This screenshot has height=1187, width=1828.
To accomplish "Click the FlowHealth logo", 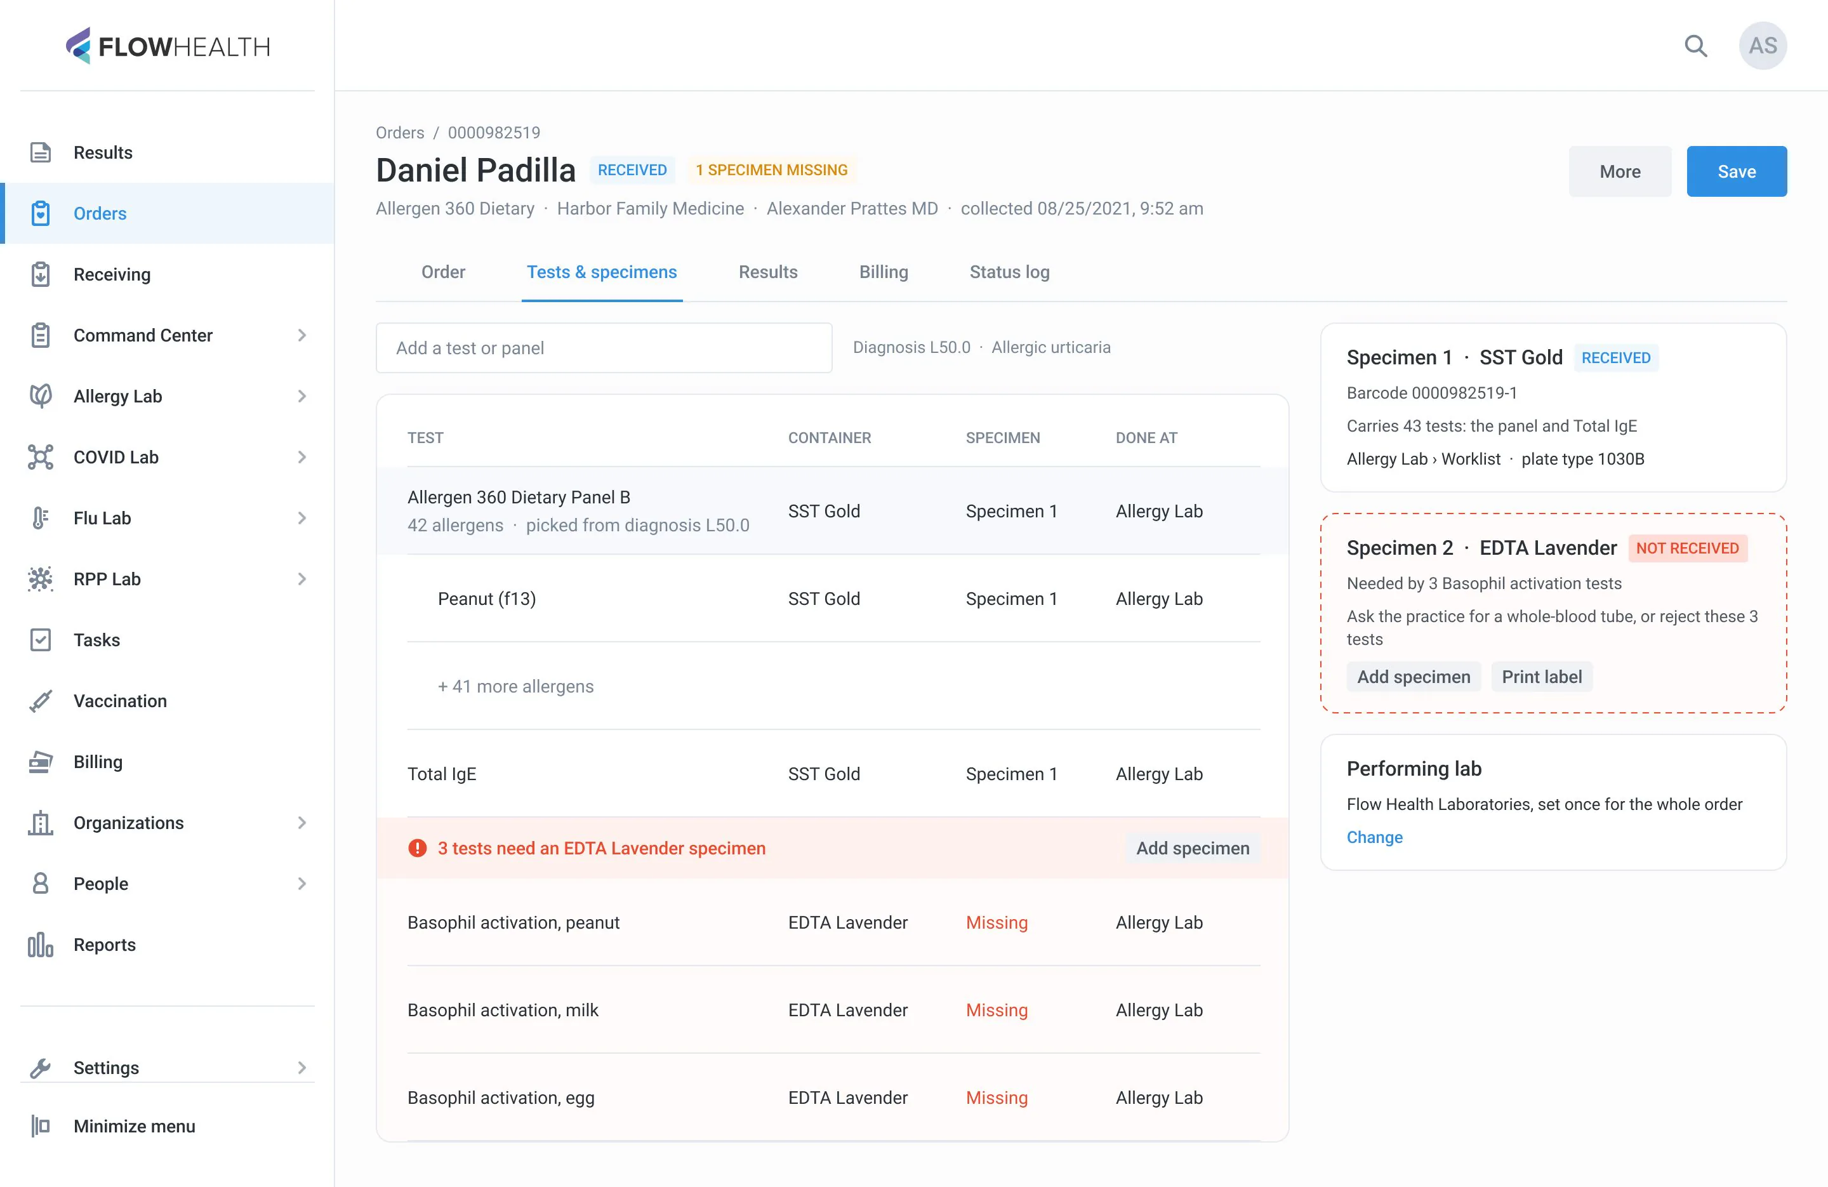I will (168, 46).
